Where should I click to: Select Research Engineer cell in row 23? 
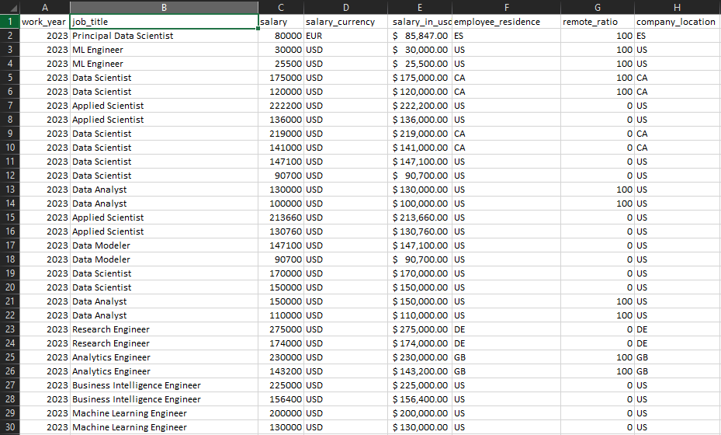click(164, 329)
